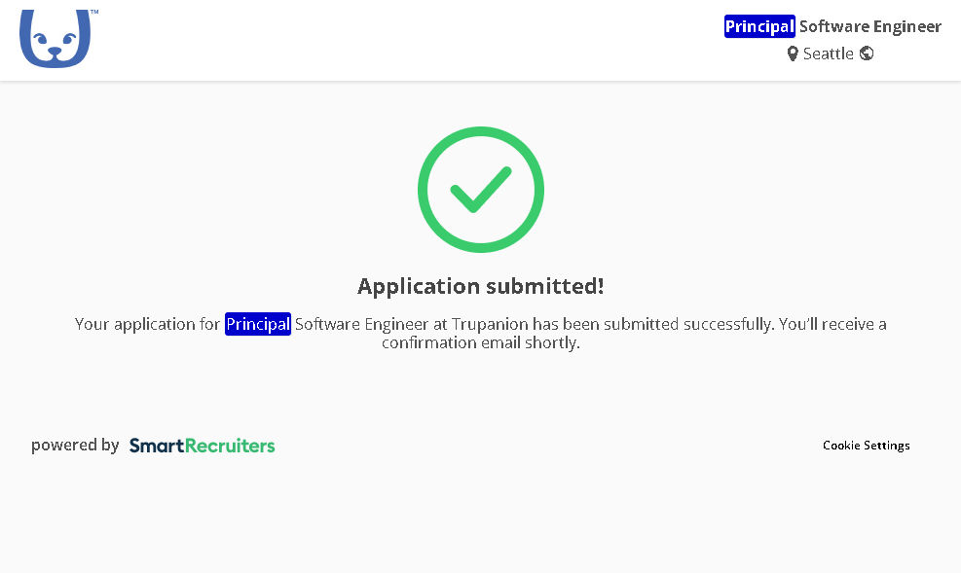The width and height of the screenshot is (961, 573).
Task: Click "confirmation email shortly" text line
Action: coord(480,342)
